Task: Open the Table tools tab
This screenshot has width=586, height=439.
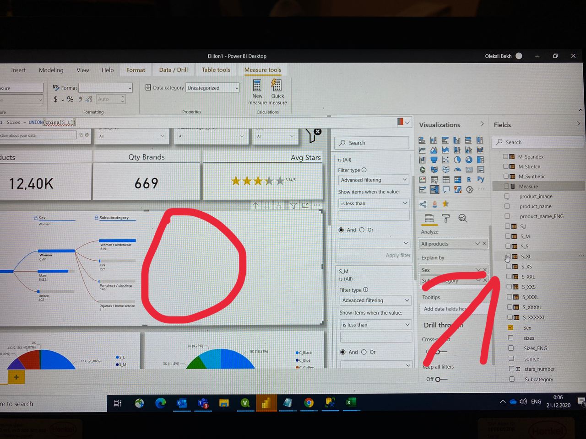Action: click(216, 70)
